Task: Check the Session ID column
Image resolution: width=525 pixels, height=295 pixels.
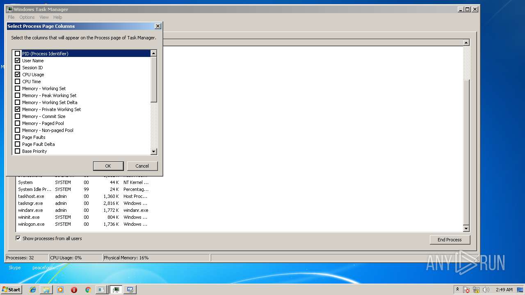Action: (x=18, y=68)
